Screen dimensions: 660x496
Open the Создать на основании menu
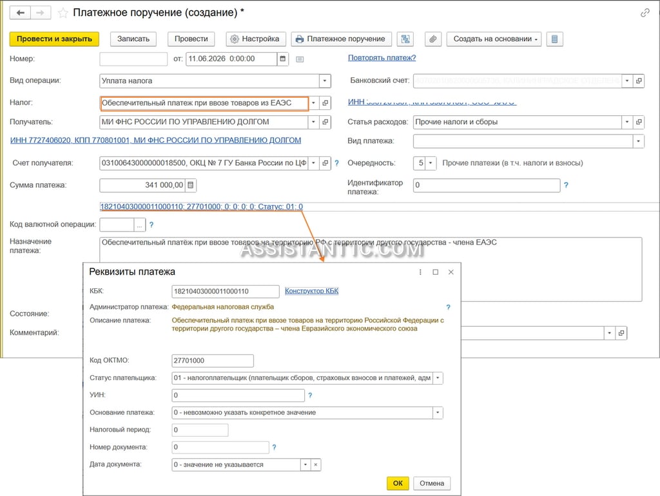pyautogui.click(x=494, y=39)
